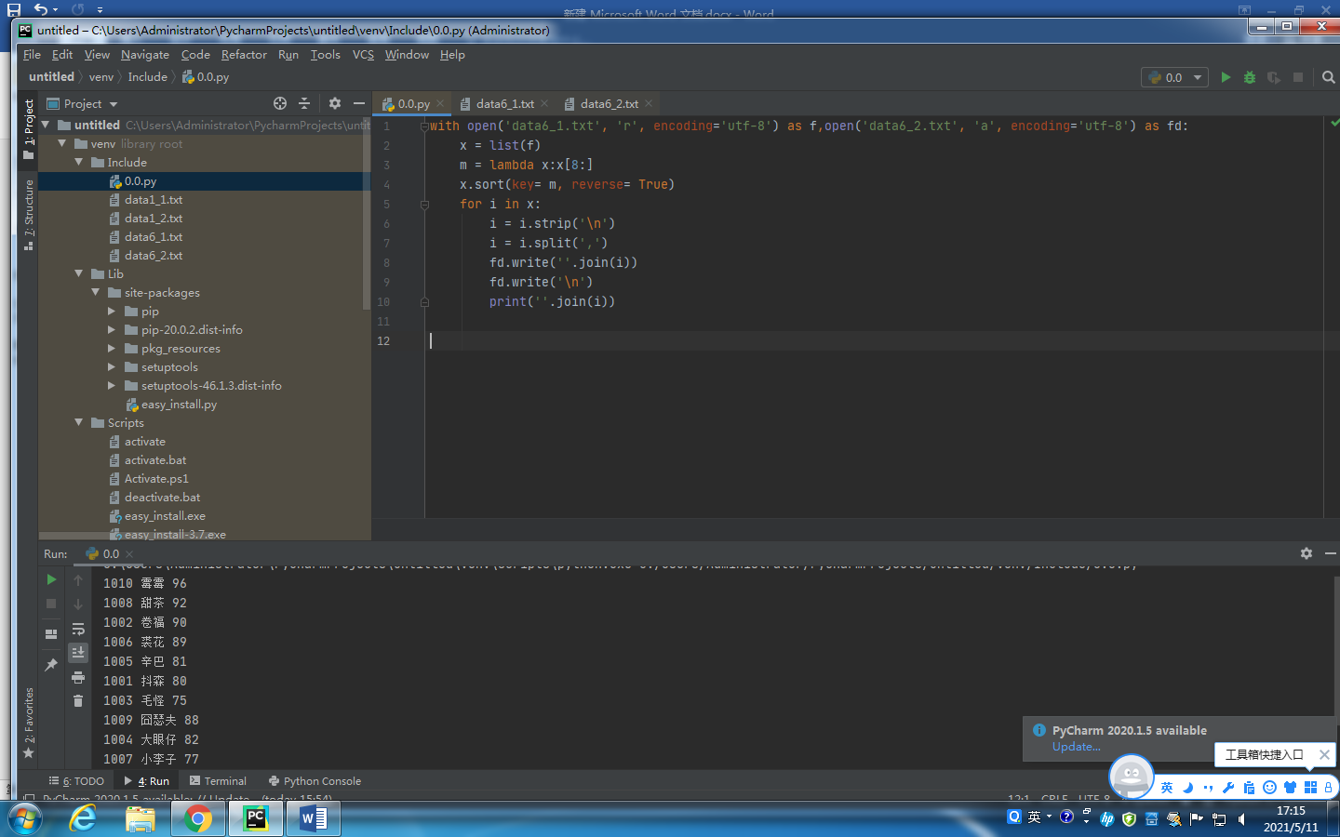The height and width of the screenshot is (837, 1340).
Task: Collapse the Scripts folder in project tree
Action: 79,422
